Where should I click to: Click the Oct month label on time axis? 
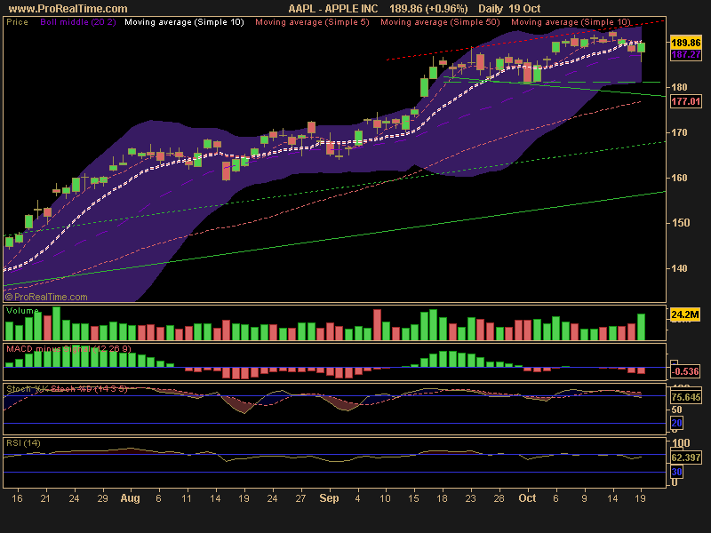click(x=527, y=498)
